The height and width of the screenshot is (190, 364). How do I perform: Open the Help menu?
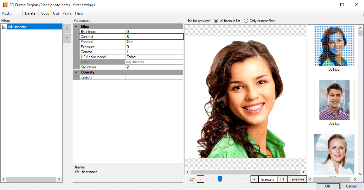[x=79, y=13]
